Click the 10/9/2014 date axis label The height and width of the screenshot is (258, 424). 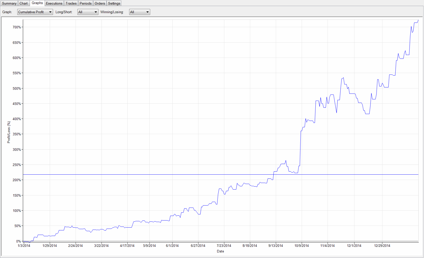[x=302, y=246]
